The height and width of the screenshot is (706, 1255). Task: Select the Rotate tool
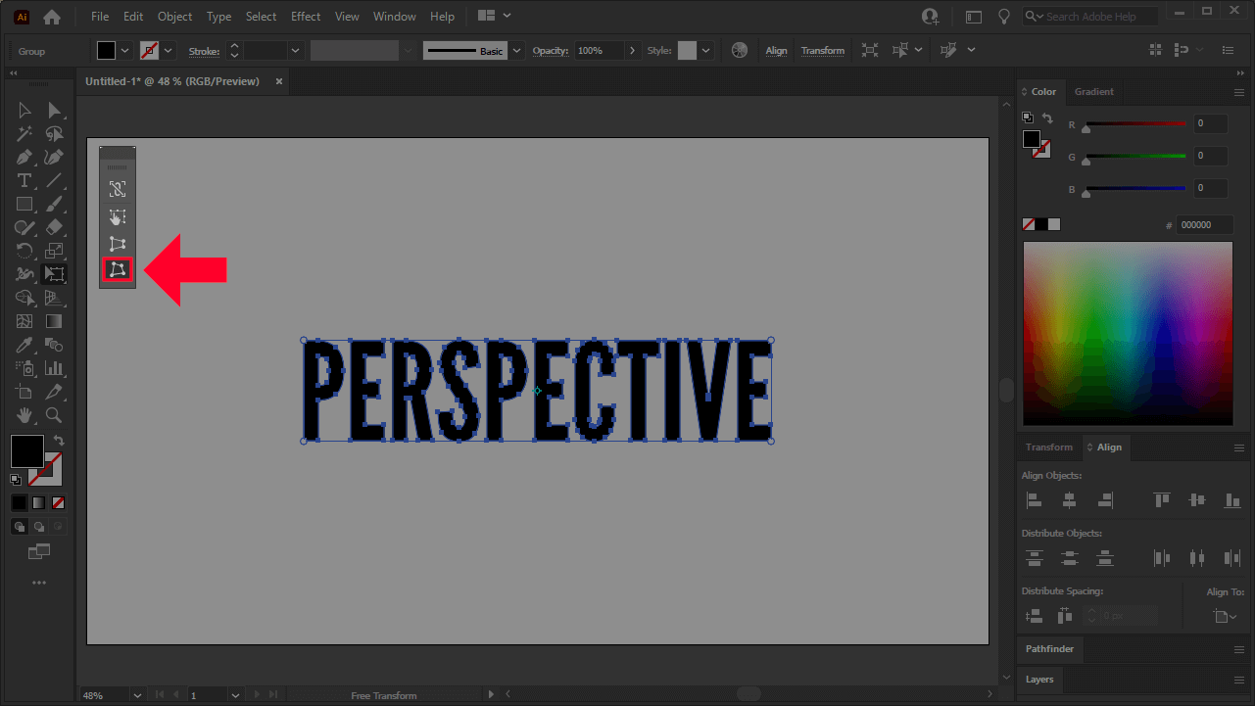24,251
